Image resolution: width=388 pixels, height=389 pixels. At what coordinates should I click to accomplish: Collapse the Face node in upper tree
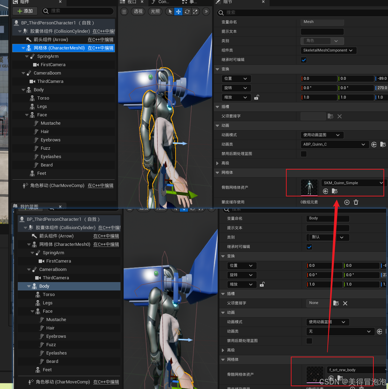point(27,115)
